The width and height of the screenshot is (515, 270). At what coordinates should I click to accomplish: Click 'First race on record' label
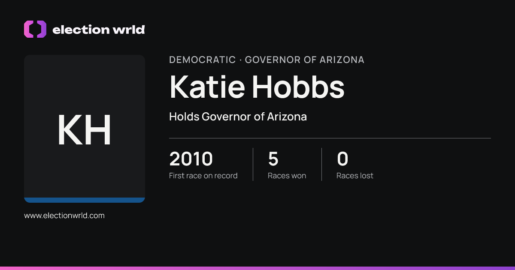click(x=203, y=176)
